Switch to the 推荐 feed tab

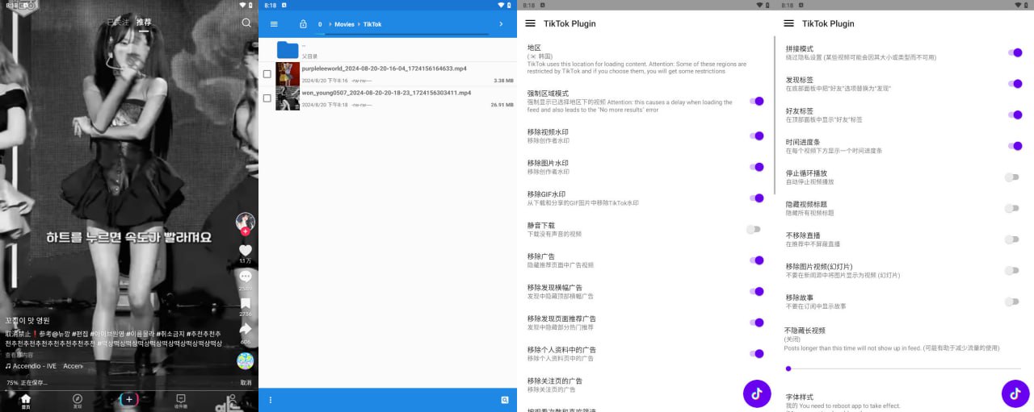point(144,23)
